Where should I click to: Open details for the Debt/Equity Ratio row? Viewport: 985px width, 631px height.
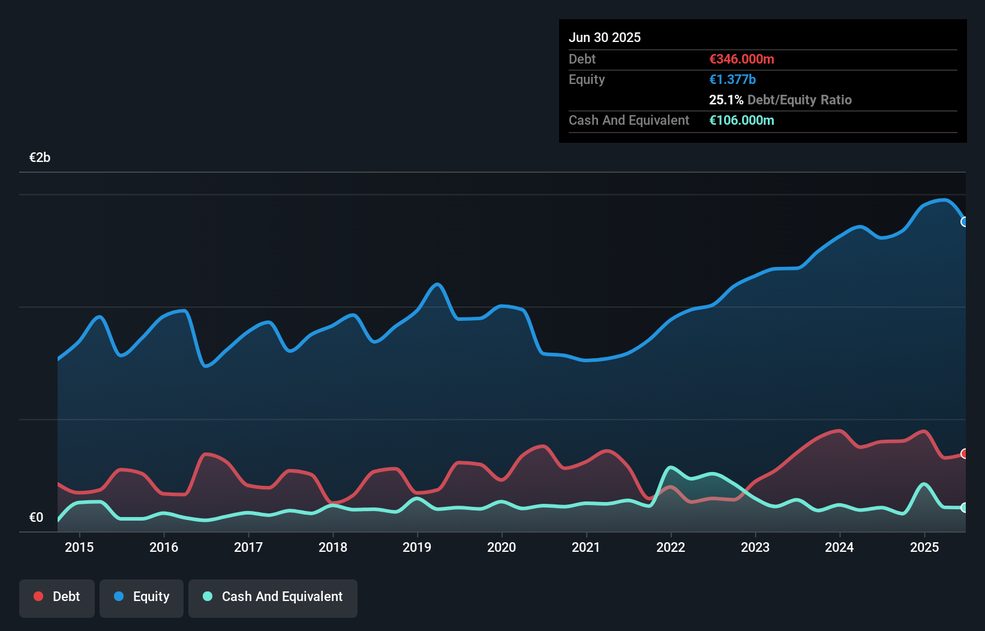tap(780, 100)
